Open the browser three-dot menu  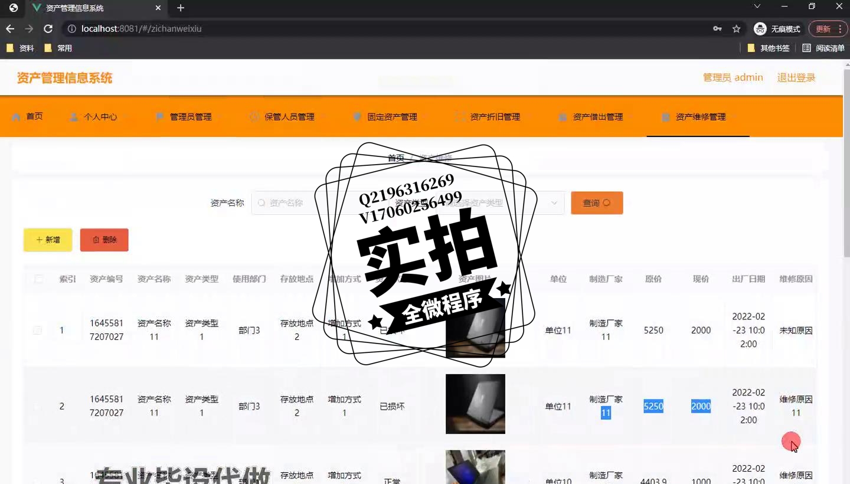coord(840,28)
